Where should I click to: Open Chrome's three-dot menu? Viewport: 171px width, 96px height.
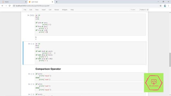[169, 6]
